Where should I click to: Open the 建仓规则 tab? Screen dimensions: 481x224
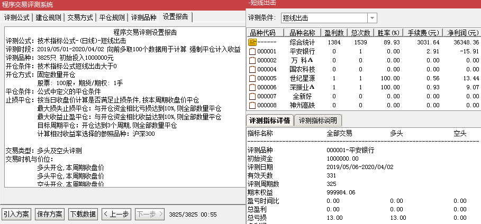[x=49, y=17]
